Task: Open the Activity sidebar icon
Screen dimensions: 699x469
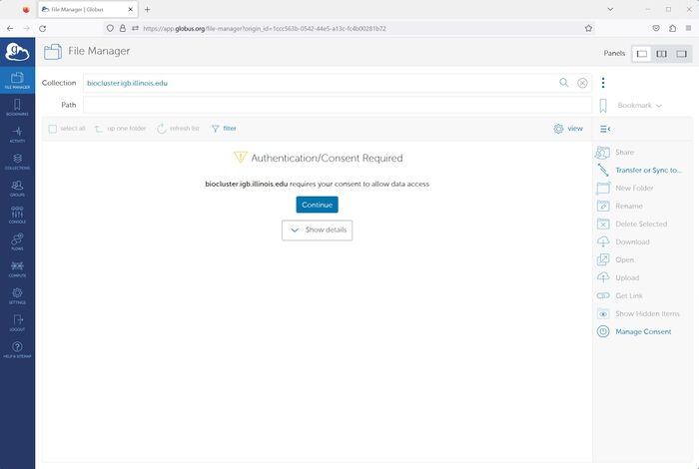Action: coord(17,134)
